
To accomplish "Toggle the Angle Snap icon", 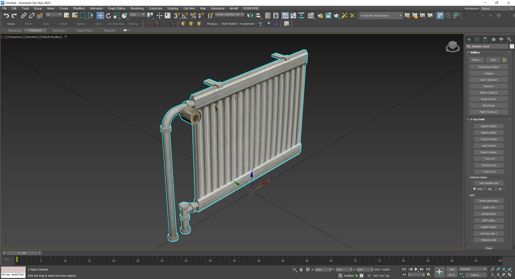I will [x=185, y=15].
